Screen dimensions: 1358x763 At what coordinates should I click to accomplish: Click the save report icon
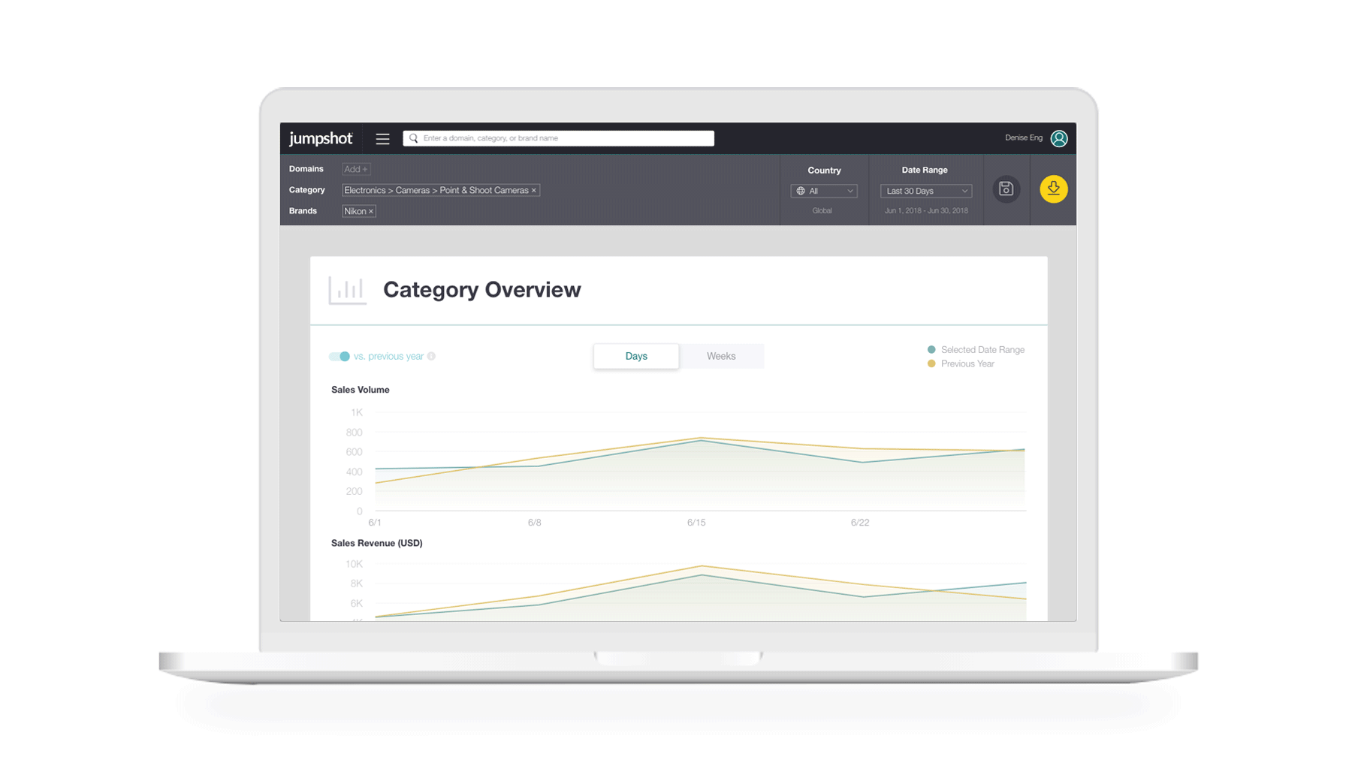tap(1006, 189)
